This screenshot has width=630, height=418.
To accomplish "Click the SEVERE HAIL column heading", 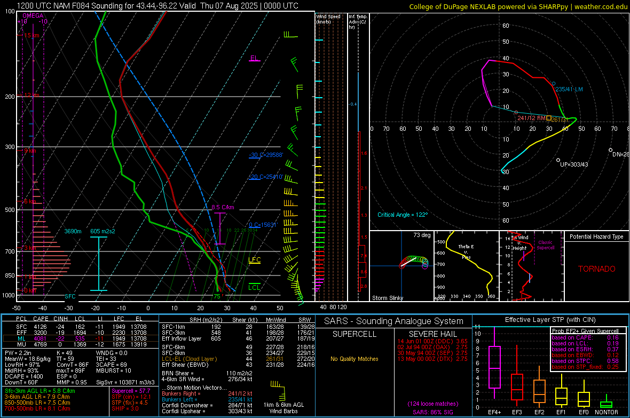I will [x=432, y=334].
